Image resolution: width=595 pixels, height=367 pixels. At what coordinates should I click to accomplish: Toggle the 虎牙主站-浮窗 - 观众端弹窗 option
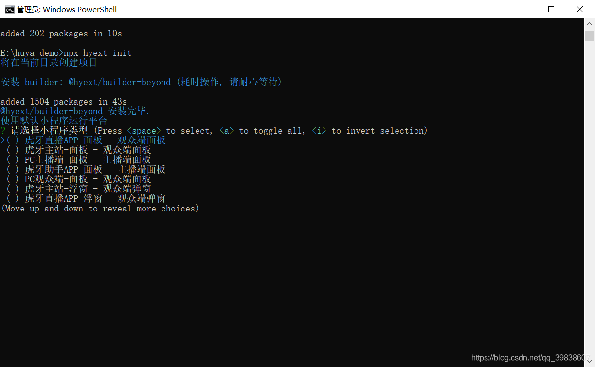tap(78, 189)
